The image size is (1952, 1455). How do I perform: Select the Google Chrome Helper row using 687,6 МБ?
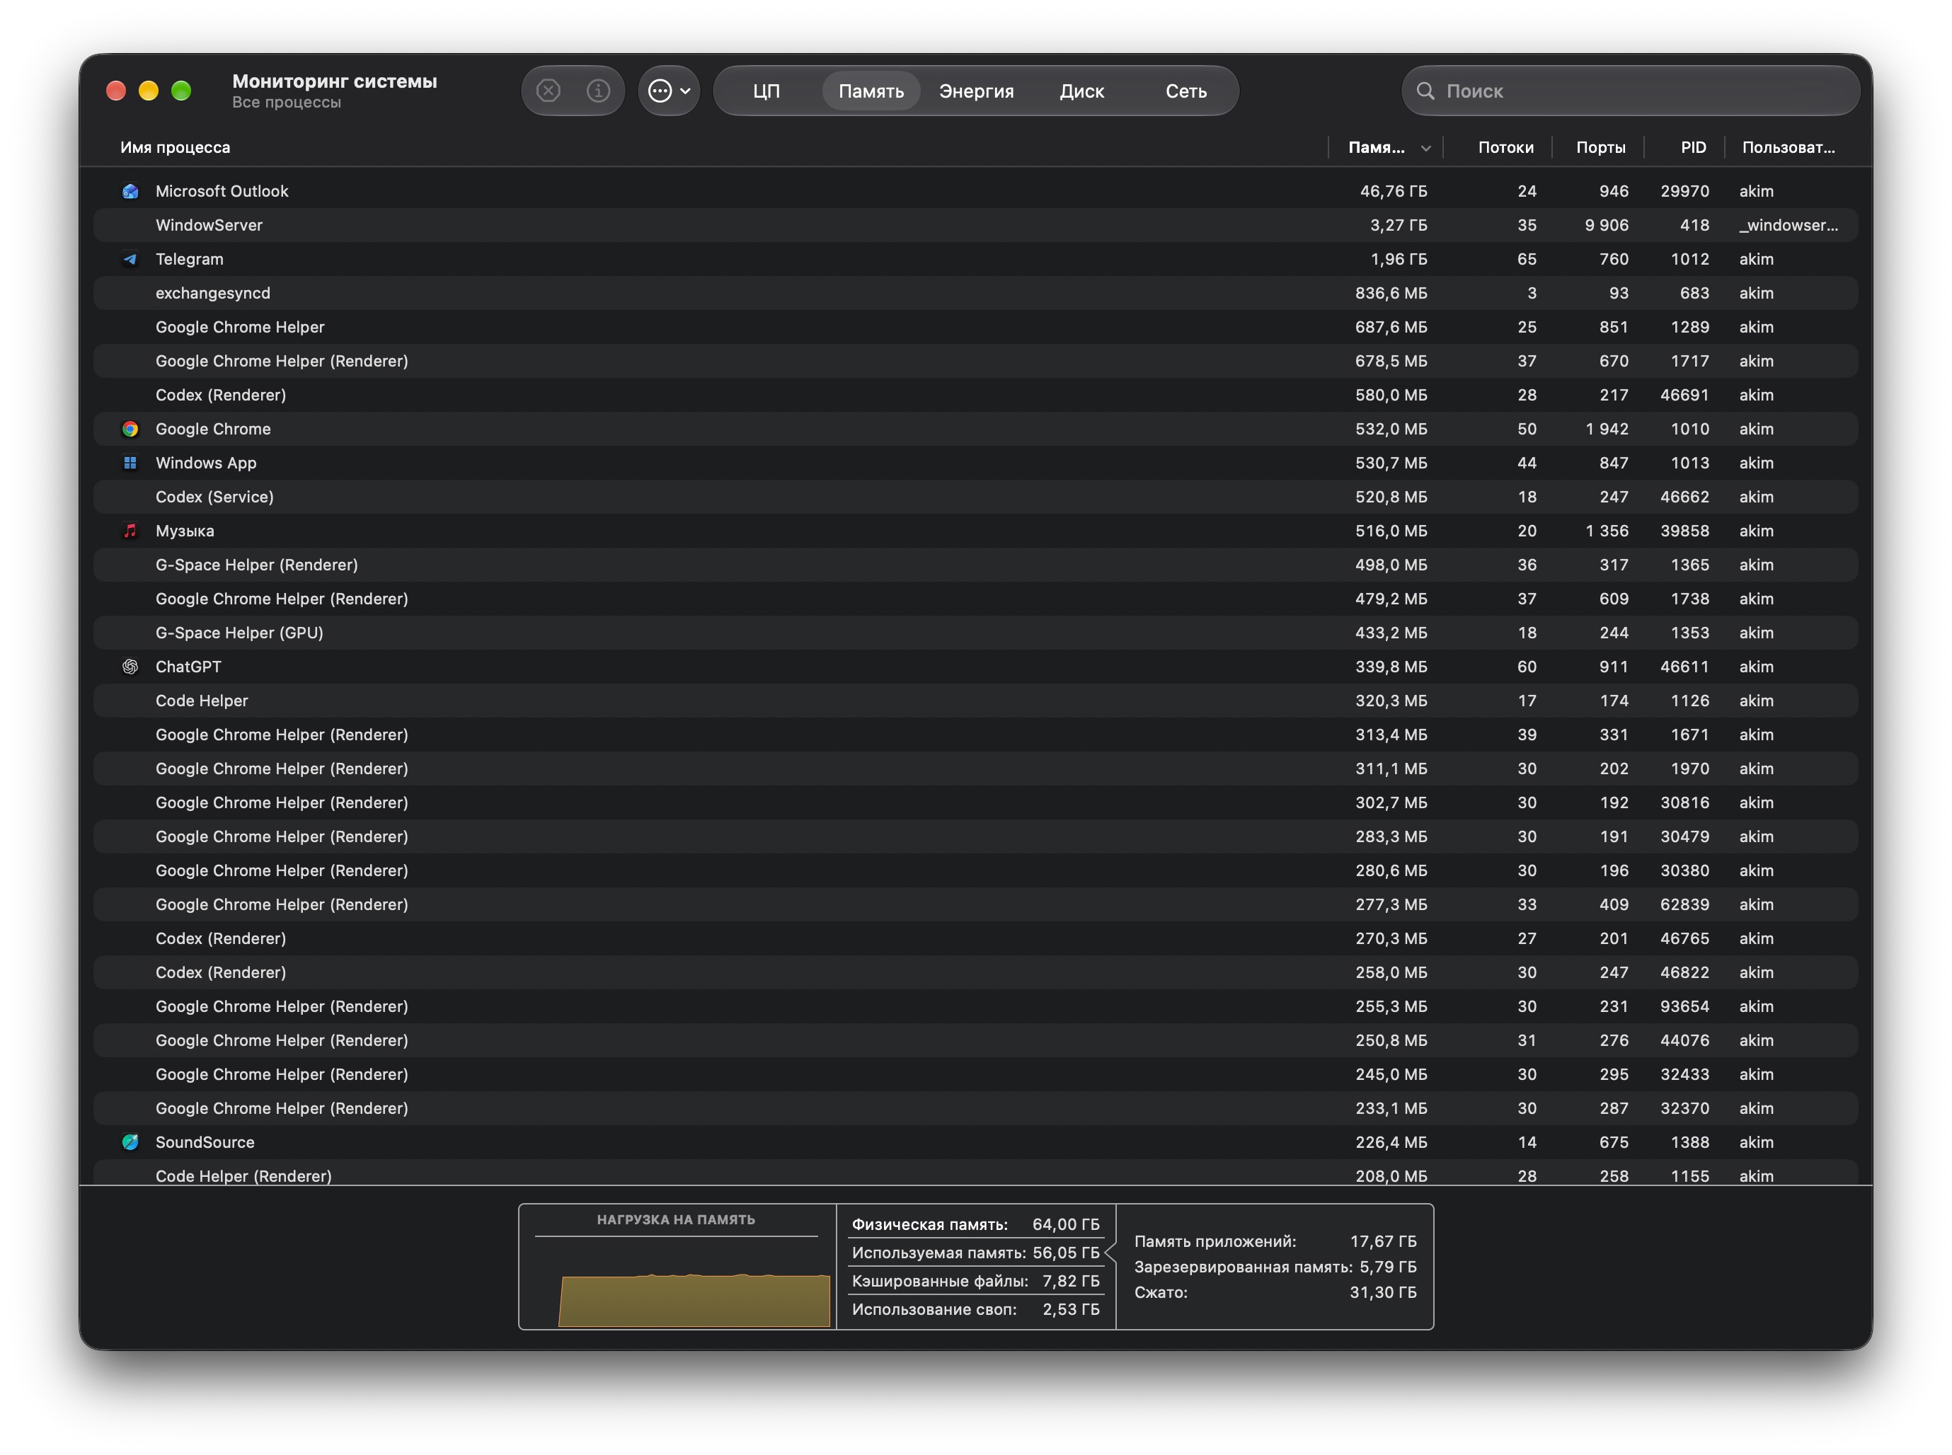coord(975,327)
